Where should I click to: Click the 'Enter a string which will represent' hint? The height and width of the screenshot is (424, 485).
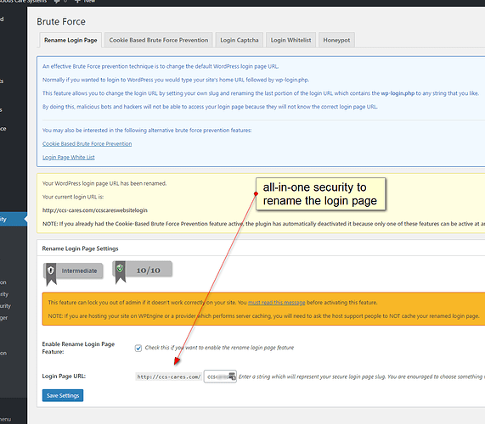[x=362, y=377]
